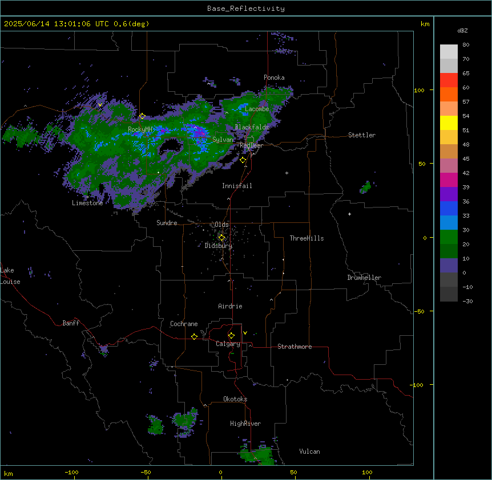Click the Stettler city label

coord(362,135)
